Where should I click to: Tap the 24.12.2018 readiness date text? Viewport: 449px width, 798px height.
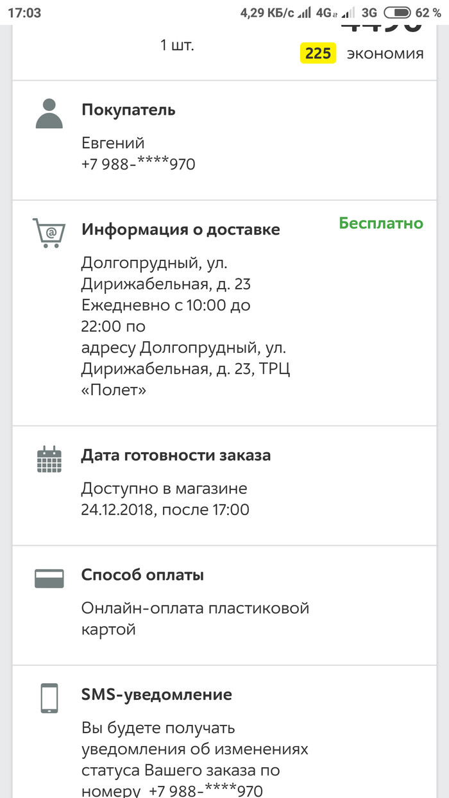click(165, 510)
